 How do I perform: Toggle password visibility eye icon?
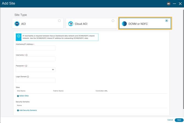53,70
